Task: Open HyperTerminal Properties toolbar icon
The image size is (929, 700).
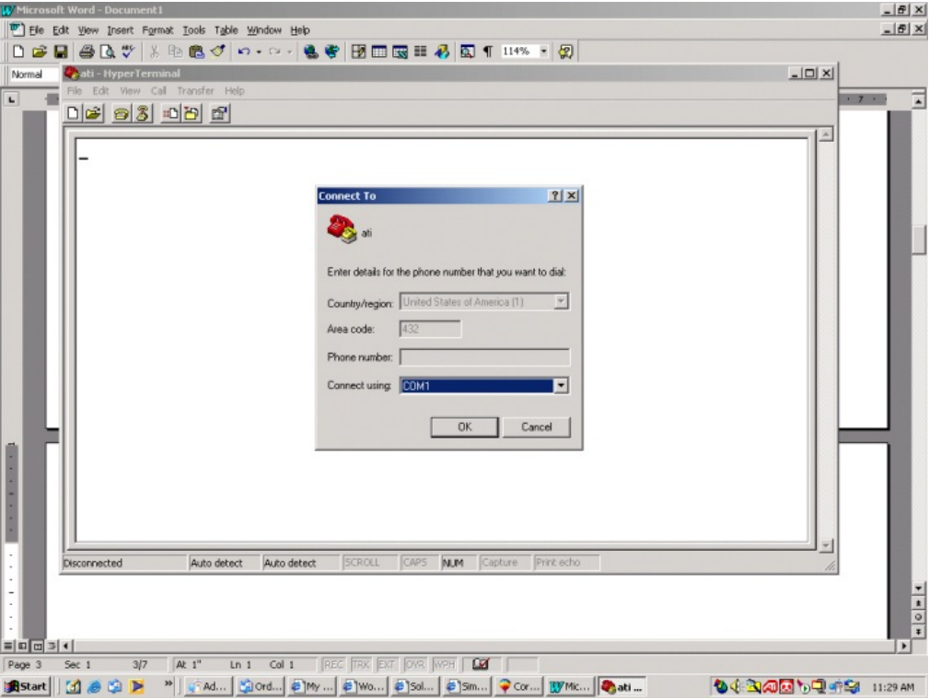Action: coord(219,113)
